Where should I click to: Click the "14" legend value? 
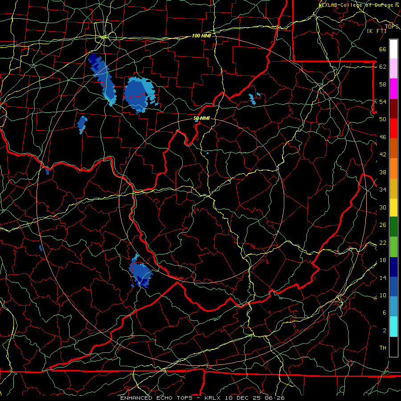(x=383, y=278)
